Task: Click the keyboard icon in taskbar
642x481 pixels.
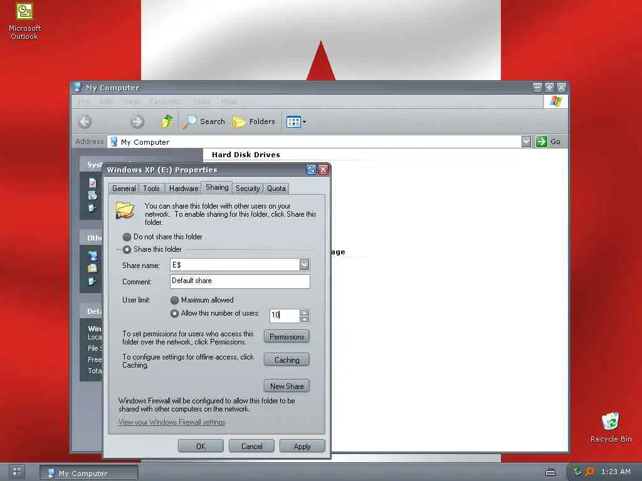Action: tap(550, 472)
